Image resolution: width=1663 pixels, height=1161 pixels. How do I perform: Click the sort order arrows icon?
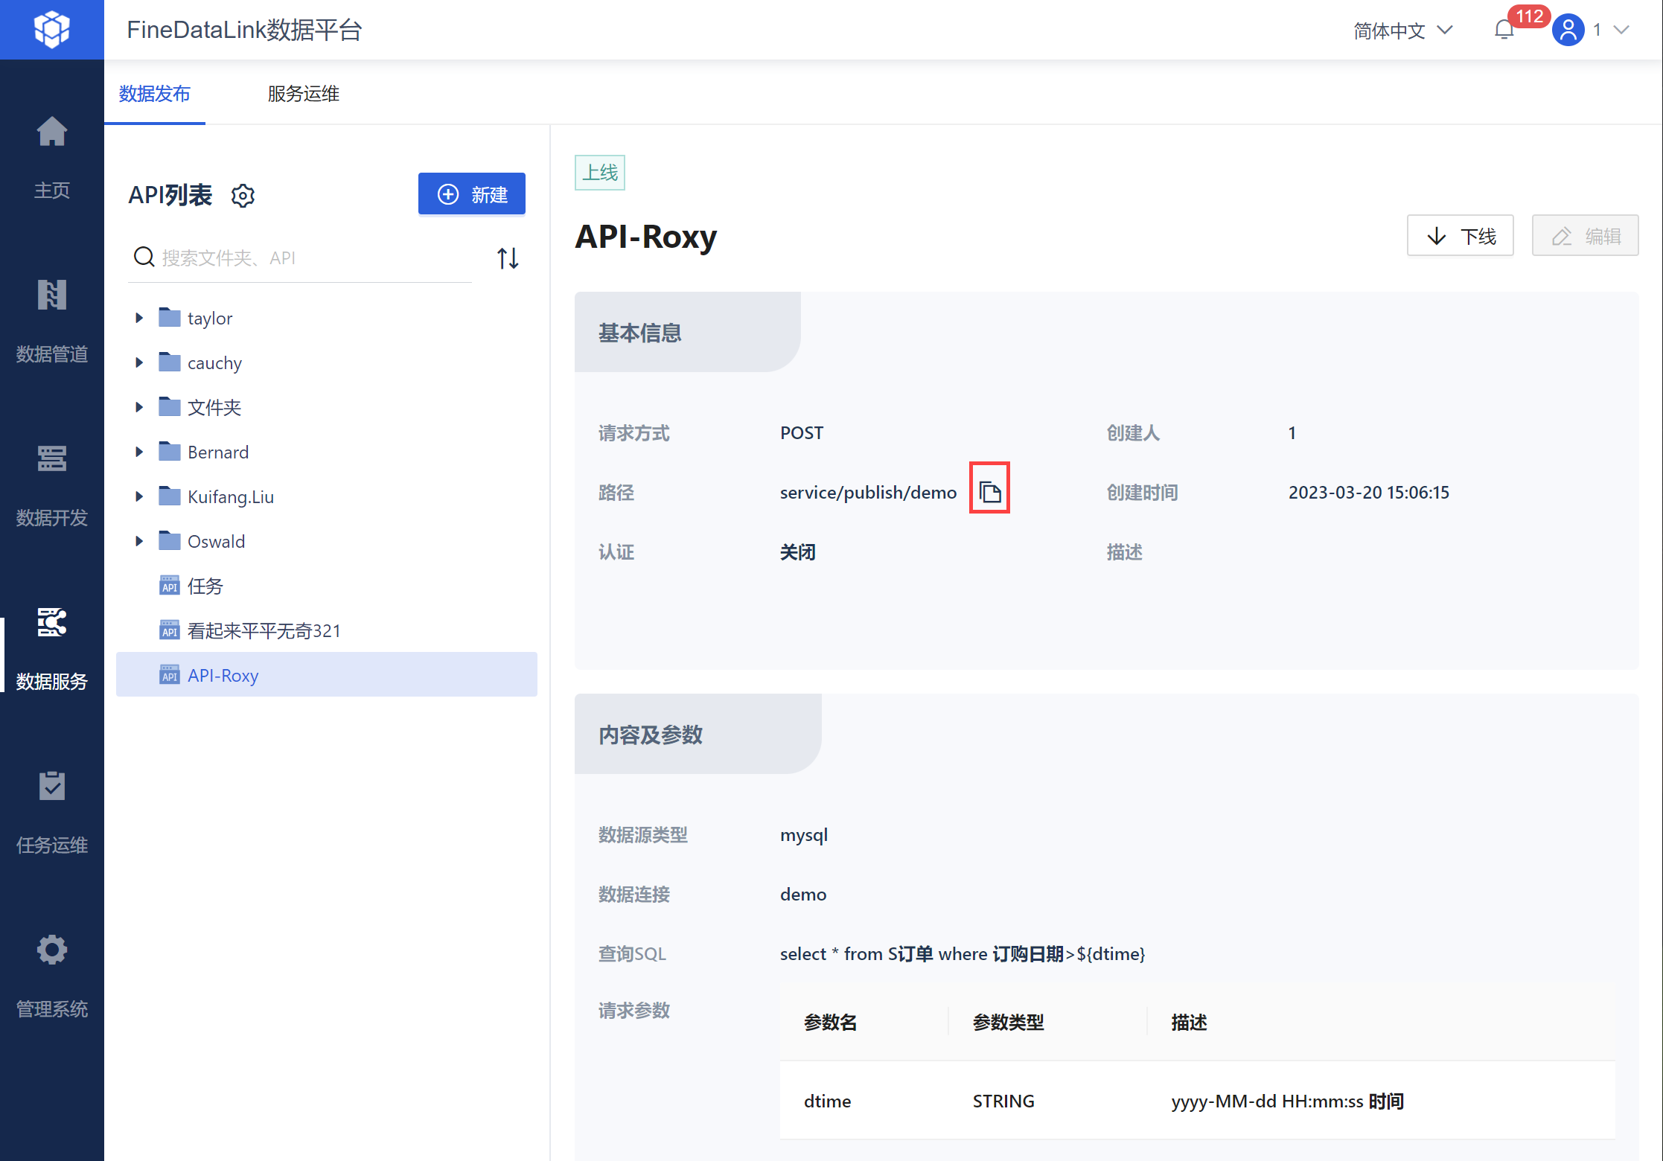[x=508, y=258]
